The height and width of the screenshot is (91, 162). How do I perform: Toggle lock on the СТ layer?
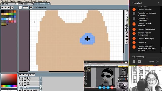[22, 85]
